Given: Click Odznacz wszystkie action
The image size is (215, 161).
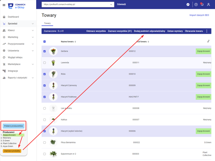Looking at the screenshot, I should pos(96,31).
